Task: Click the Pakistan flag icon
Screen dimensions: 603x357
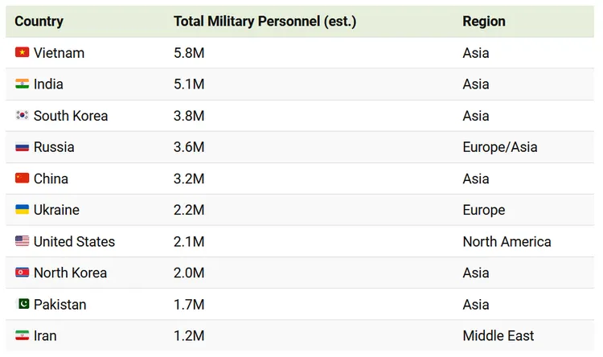Action: pos(22,305)
